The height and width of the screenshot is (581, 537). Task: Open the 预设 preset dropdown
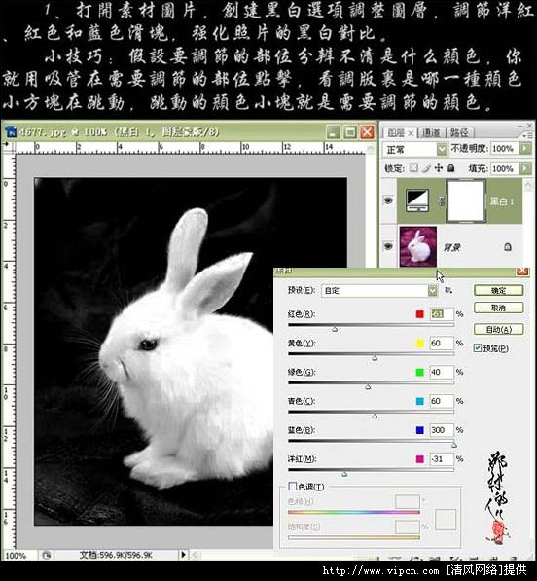(x=379, y=290)
